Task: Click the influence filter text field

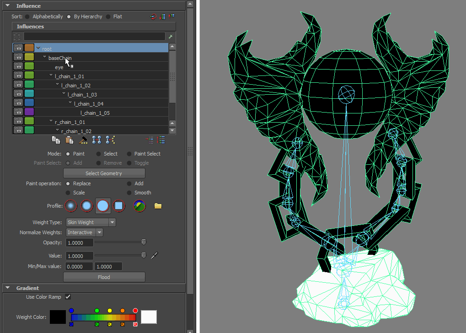Action: coord(94,36)
